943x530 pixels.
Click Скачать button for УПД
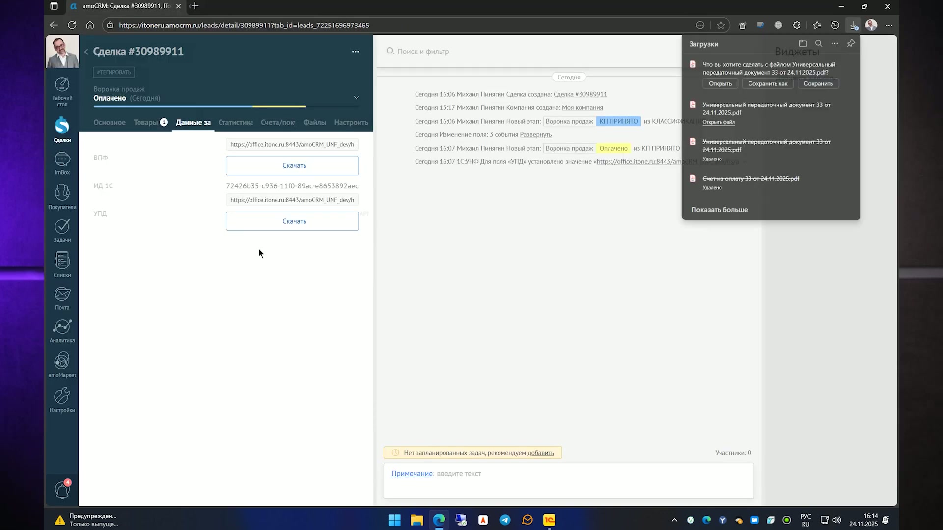tap(292, 221)
